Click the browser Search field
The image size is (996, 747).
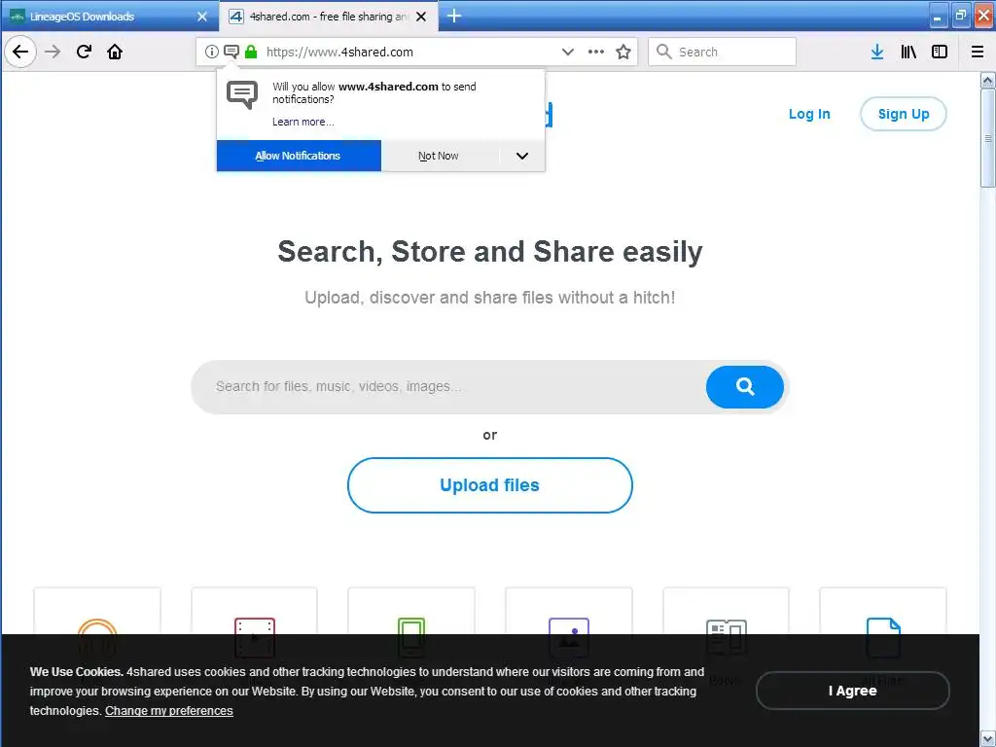click(723, 53)
